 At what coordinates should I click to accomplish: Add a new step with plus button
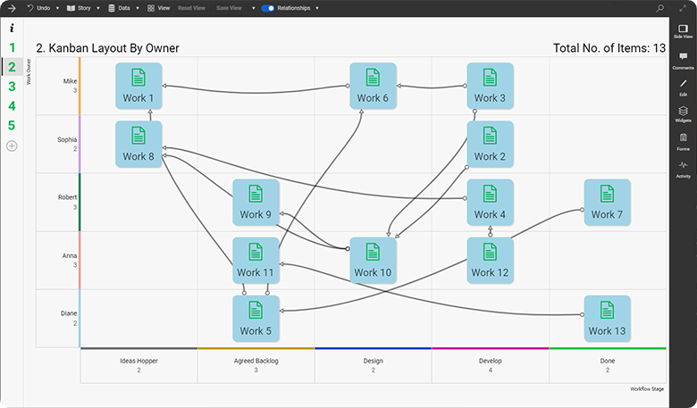point(12,146)
